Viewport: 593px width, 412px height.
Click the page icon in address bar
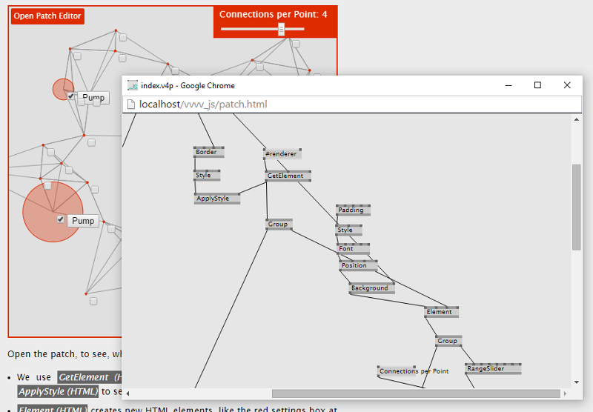point(131,104)
